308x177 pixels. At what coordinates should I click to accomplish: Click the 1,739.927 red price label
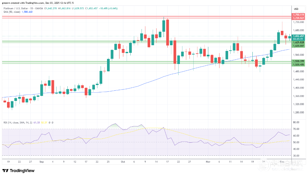[298, 18]
